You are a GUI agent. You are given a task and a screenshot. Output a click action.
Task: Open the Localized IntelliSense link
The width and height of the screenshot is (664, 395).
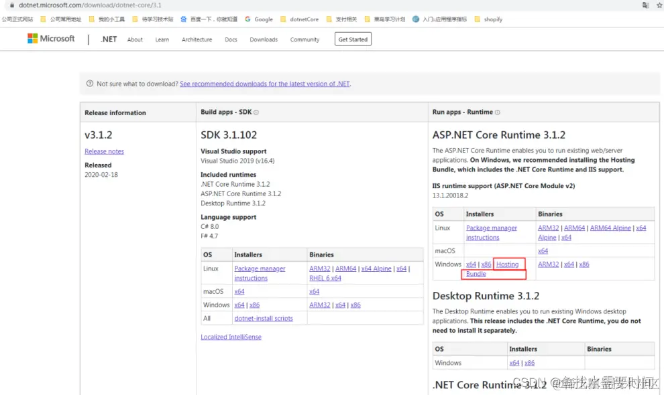(231, 337)
